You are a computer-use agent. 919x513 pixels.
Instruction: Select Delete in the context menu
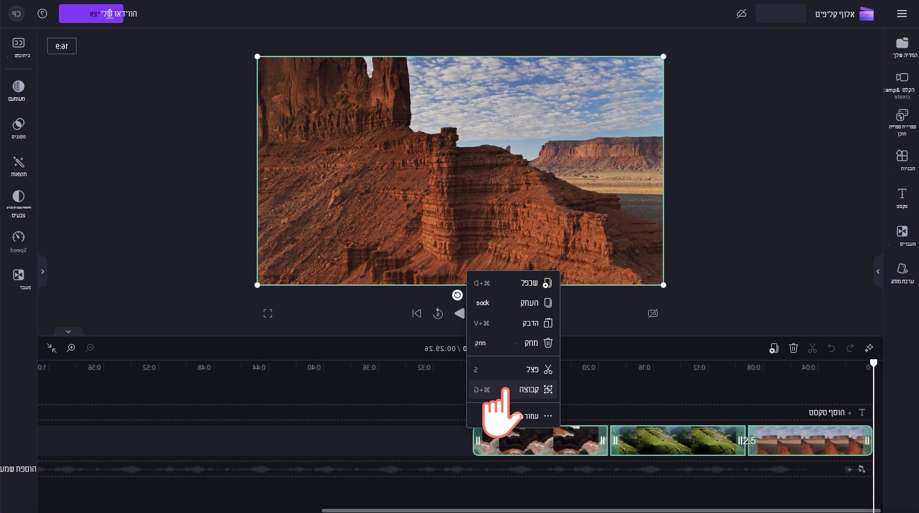[513, 343]
